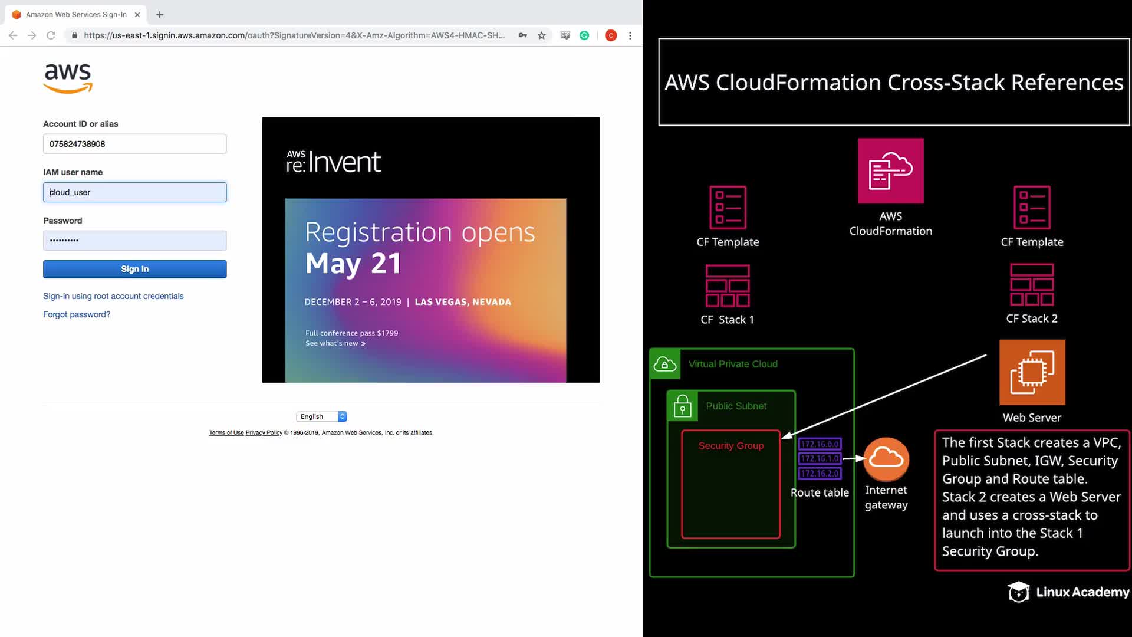Viewport: 1132px width, 637px height.
Task: Reload the sign-in page
Action: pyautogui.click(x=51, y=35)
